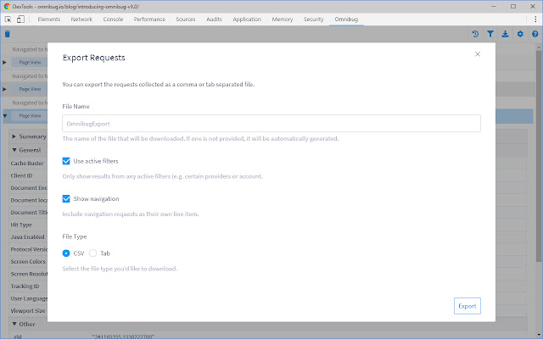Viewport: 543px width, 339px height.
Task: Click the Tracking ID row label
Action: (25, 286)
